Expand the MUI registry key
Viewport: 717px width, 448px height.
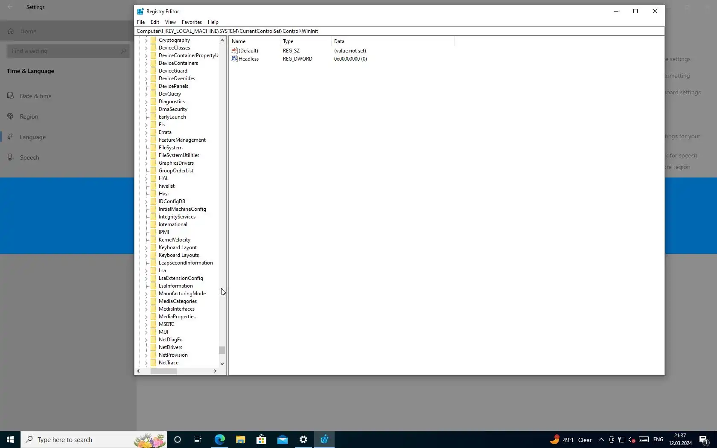(146, 332)
